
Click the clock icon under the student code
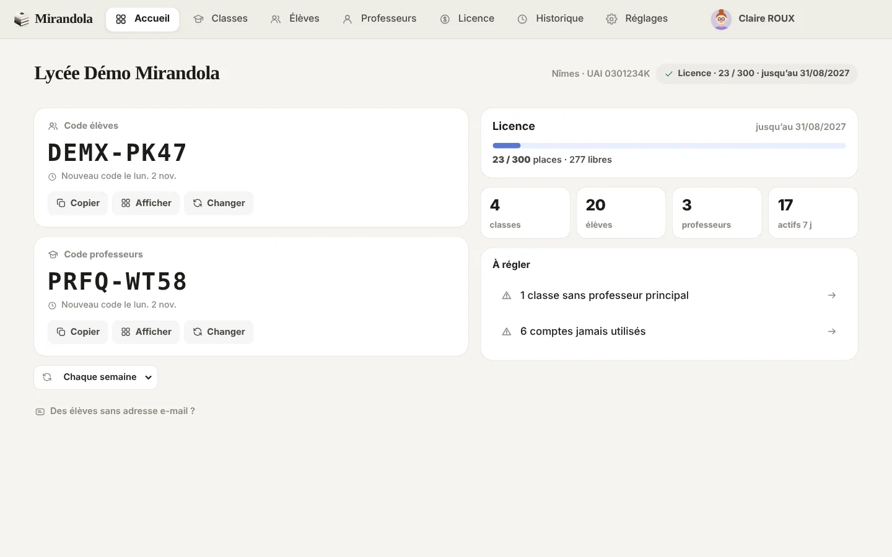[x=53, y=177]
